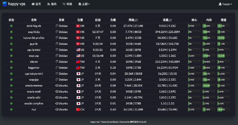
Task: Click the green status dot for oracle campfire
Action: click(x=11, y=103)
